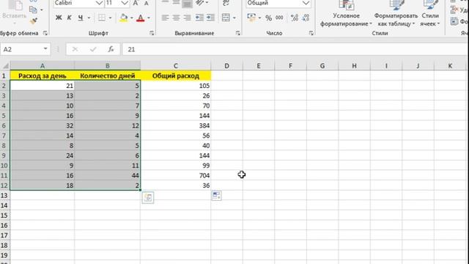Click cell with value 105

(x=176, y=86)
